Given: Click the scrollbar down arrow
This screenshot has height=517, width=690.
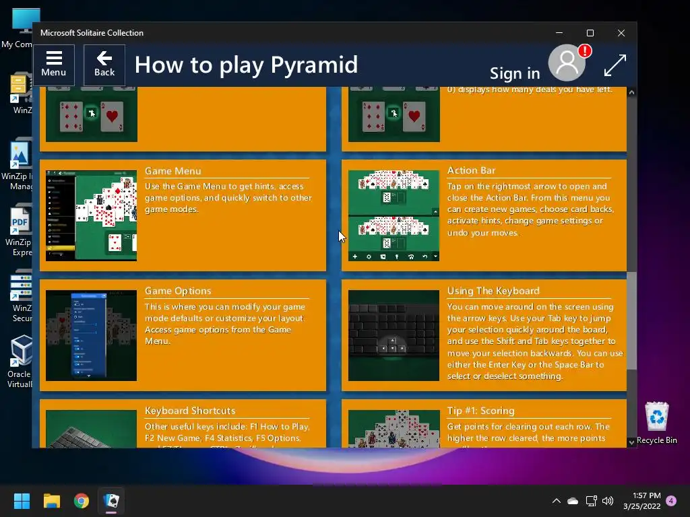Looking at the screenshot, I should pos(631,442).
